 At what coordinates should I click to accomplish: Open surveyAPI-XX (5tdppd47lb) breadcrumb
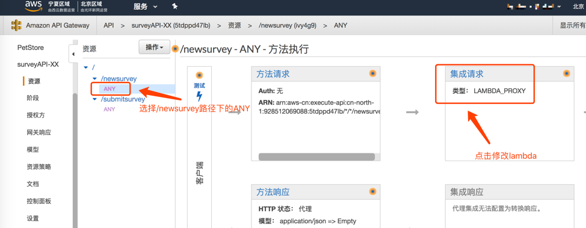[x=171, y=25]
